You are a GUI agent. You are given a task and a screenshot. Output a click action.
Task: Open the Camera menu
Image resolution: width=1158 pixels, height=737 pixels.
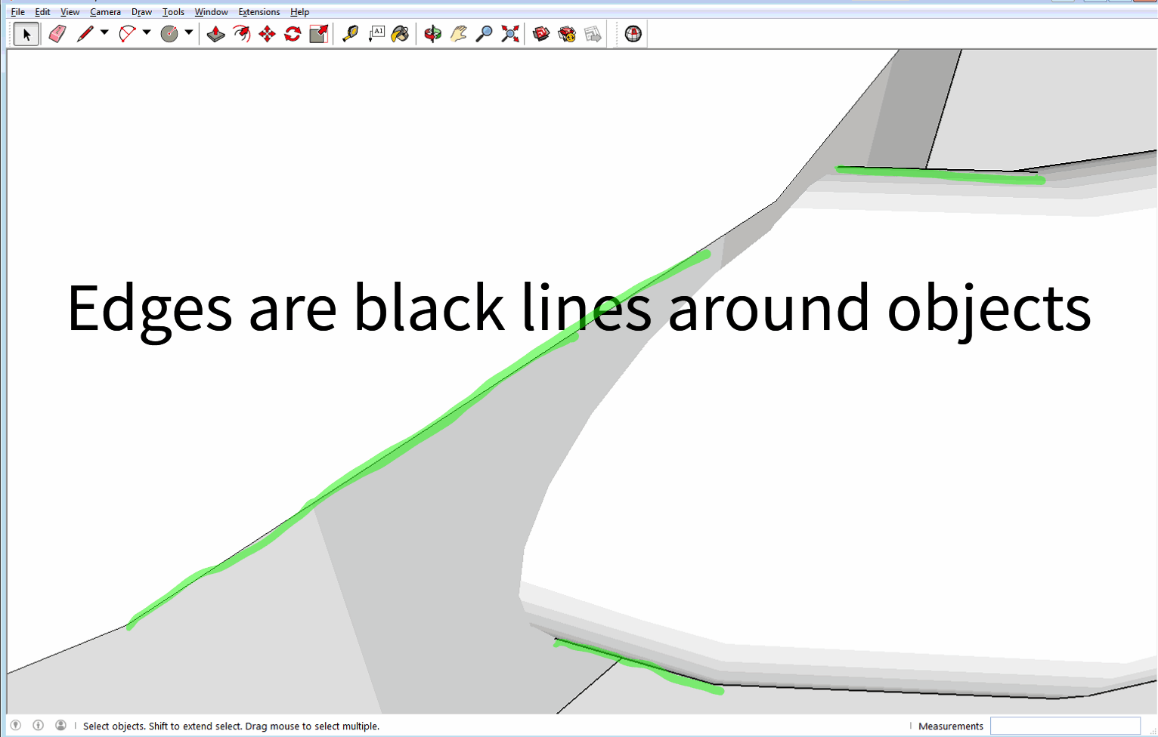coord(105,12)
